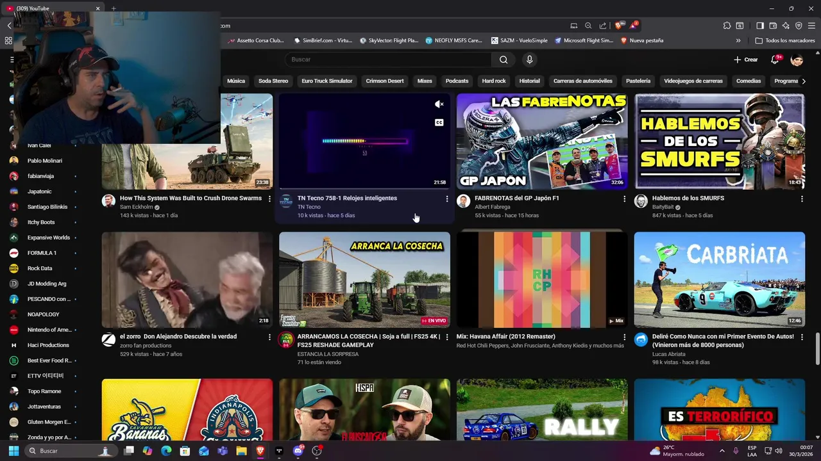The width and height of the screenshot is (821, 461).
Task: Open Todos los marcadores folder
Action: [785, 40]
